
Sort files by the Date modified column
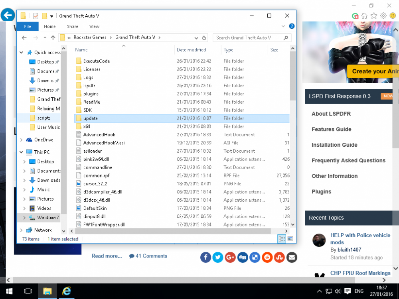(192, 50)
